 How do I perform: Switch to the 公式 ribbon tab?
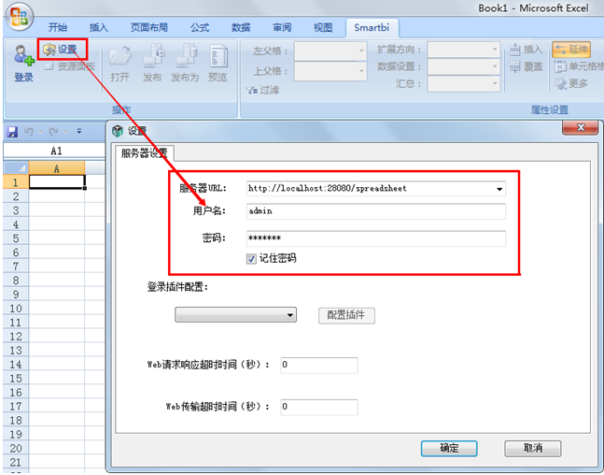click(x=199, y=27)
